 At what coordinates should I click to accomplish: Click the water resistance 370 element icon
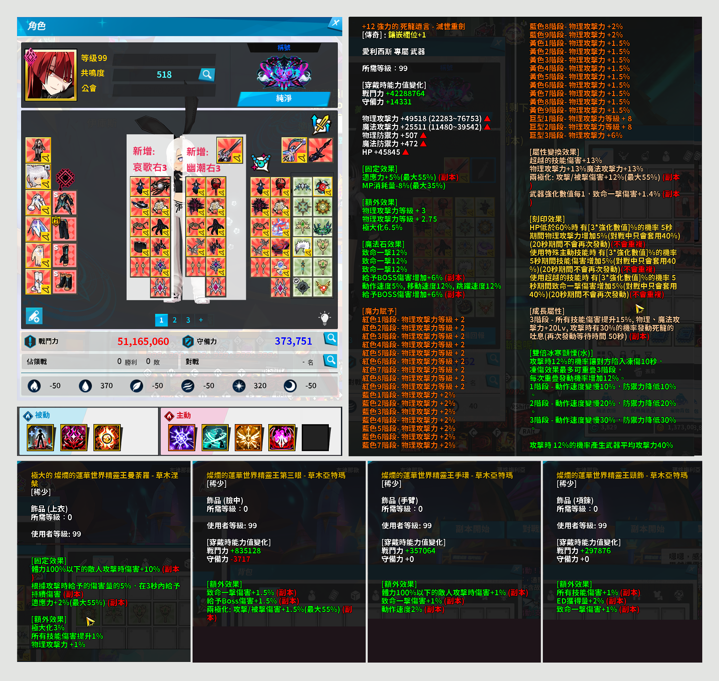coord(85,386)
